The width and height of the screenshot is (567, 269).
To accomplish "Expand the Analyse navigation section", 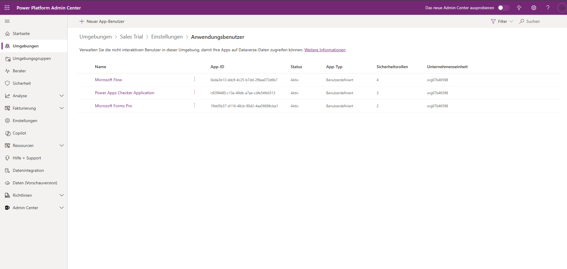I will (x=62, y=96).
